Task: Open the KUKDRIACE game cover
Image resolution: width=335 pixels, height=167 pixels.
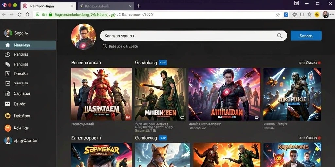Action: pos(292,94)
